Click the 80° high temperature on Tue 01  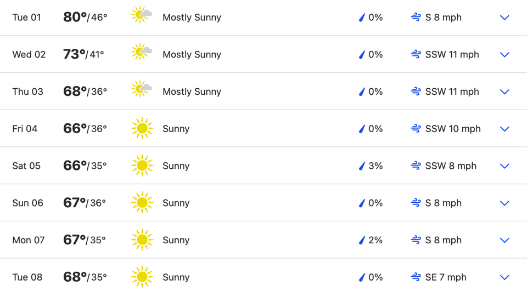pyautogui.click(x=75, y=17)
